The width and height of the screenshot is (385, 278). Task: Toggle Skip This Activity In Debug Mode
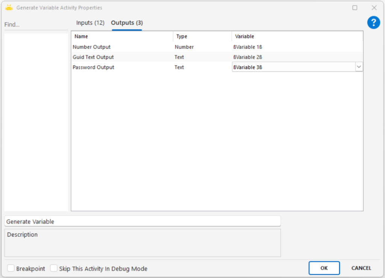click(54, 268)
